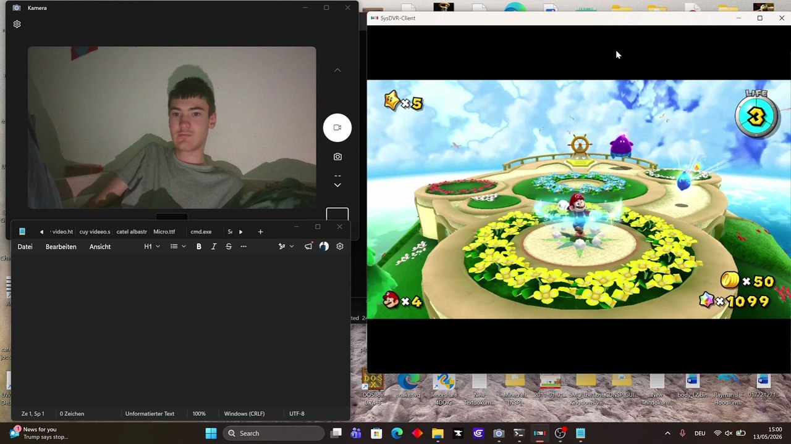Click the Notepad app icon
Viewport: 791px width, 444px height.
click(x=22, y=232)
